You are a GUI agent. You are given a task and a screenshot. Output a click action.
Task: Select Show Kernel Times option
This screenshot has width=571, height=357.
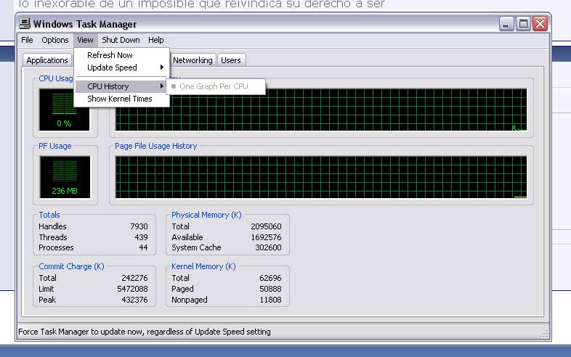coord(121,99)
